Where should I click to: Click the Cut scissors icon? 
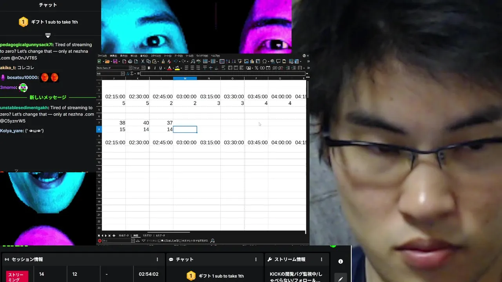[x=142, y=61]
